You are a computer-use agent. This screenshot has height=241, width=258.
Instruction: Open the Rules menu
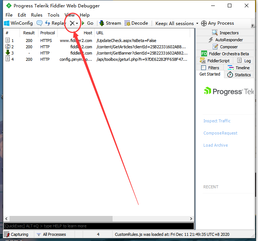coord(37,15)
